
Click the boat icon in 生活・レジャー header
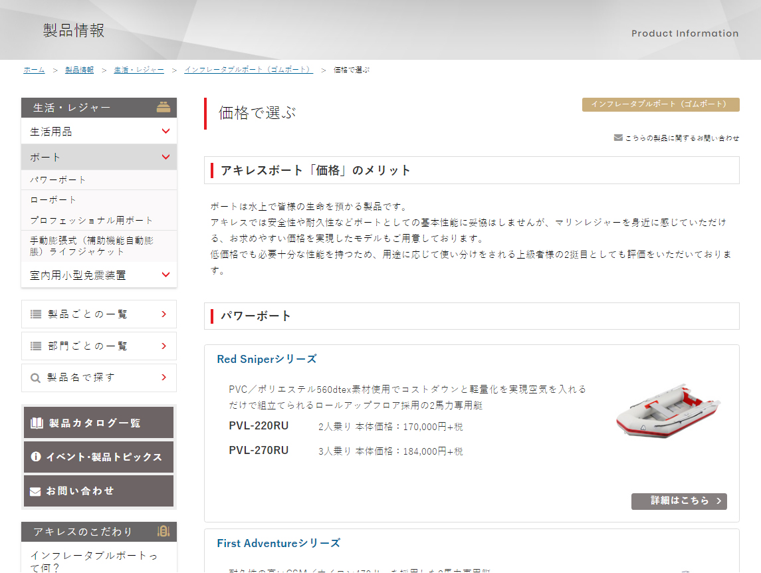pyautogui.click(x=163, y=107)
